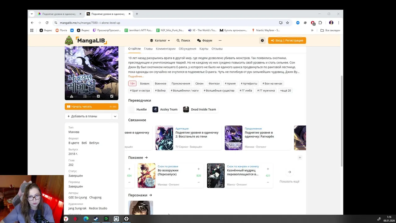Click the Фэнтези genre tag
This screenshot has width=396, height=223.
click(x=214, y=83)
